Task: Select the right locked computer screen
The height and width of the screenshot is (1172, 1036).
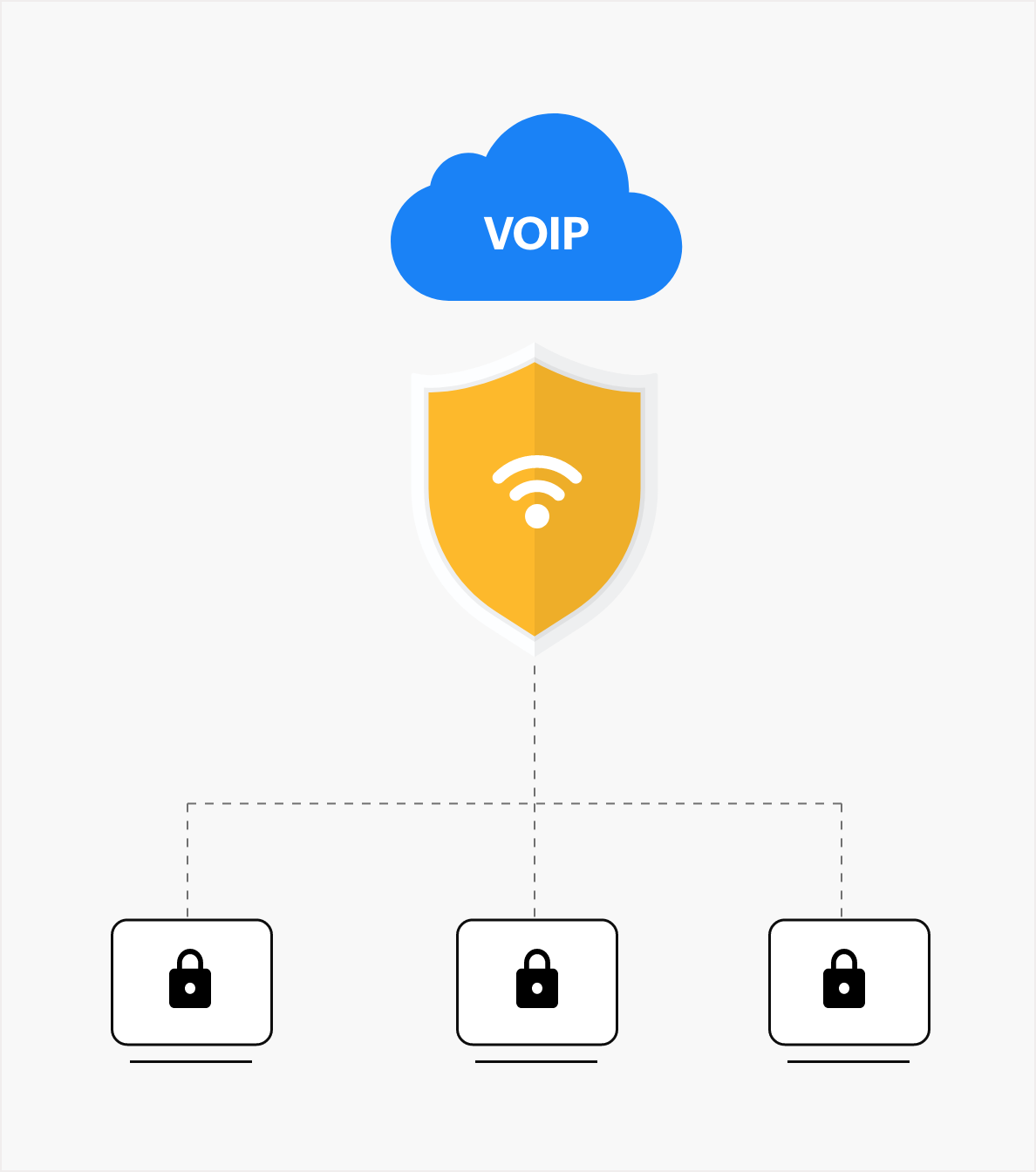Action: click(x=849, y=982)
